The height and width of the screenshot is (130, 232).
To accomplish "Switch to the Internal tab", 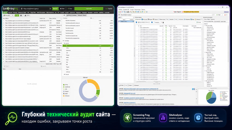I will pyautogui.click(x=5, y=13).
